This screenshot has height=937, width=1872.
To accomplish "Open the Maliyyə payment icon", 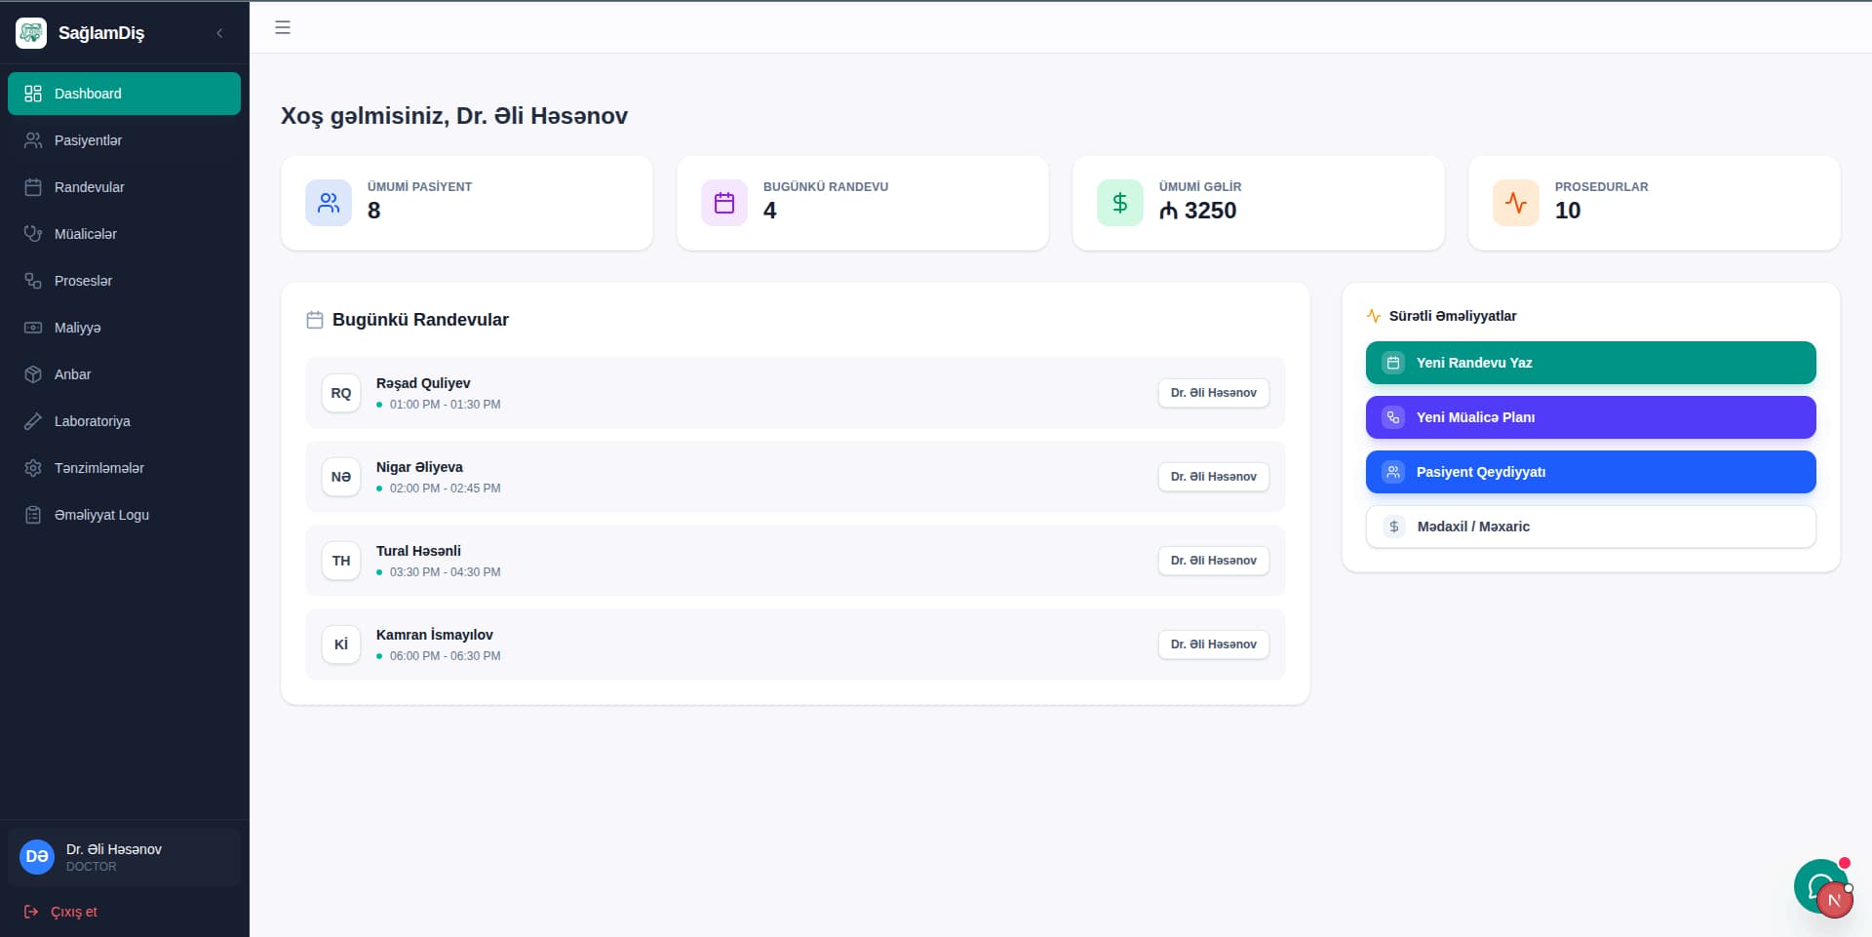I will (x=33, y=328).
